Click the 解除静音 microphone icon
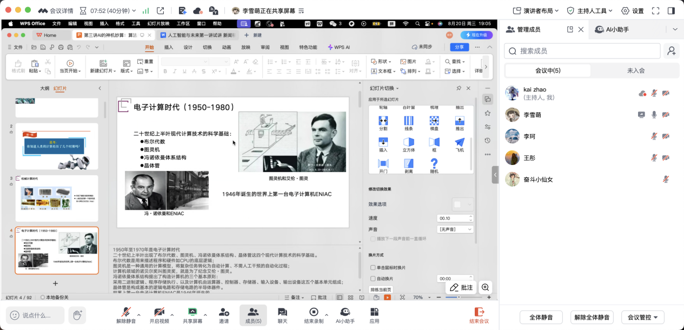The image size is (684, 330). point(126,312)
